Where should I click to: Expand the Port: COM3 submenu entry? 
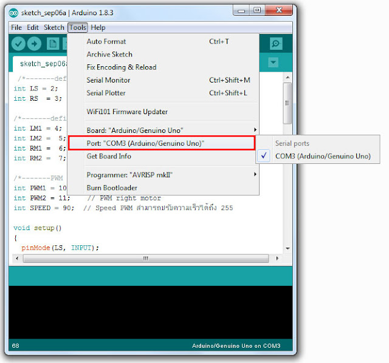[x=162, y=143]
